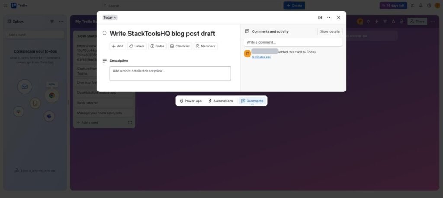Open the account avatar in header

tap(437, 6)
